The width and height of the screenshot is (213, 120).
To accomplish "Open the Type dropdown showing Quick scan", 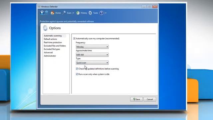I will (x=92, y=63).
